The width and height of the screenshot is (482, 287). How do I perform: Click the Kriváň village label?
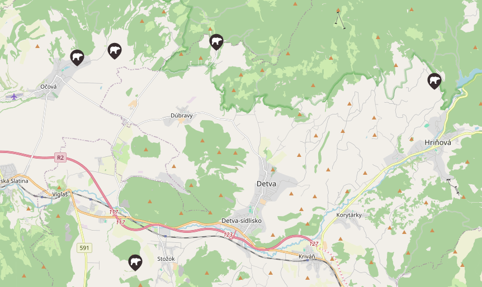[307, 257]
